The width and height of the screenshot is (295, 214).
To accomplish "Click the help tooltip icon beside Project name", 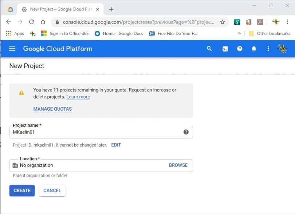I will tap(186, 132).
